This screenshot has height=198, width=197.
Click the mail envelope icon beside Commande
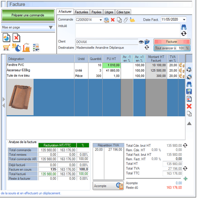click(x=107, y=20)
